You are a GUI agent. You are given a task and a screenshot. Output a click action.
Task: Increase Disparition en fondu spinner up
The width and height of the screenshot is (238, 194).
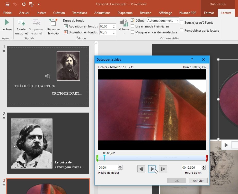[x=114, y=31]
